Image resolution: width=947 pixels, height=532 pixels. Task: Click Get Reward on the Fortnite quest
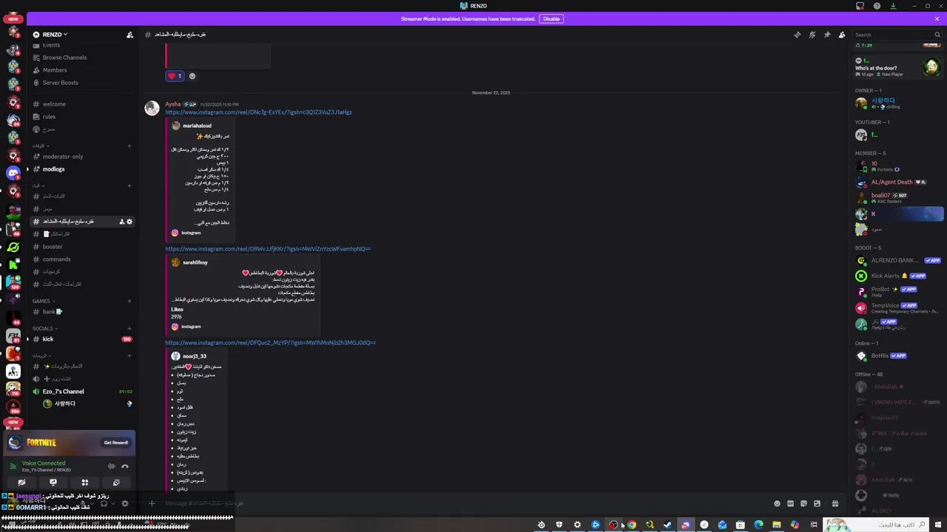pos(115,443)
